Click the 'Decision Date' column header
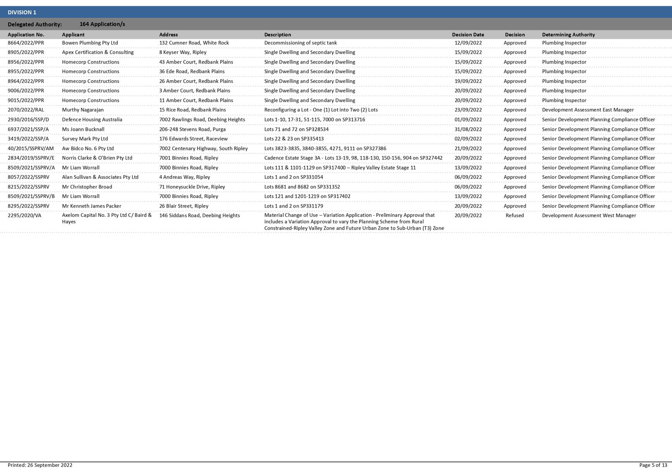 point(468,34)
